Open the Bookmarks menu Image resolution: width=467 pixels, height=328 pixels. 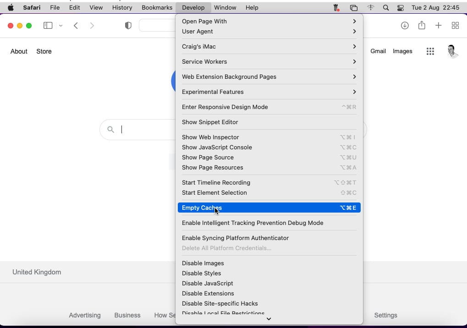[x=157, y=8]
